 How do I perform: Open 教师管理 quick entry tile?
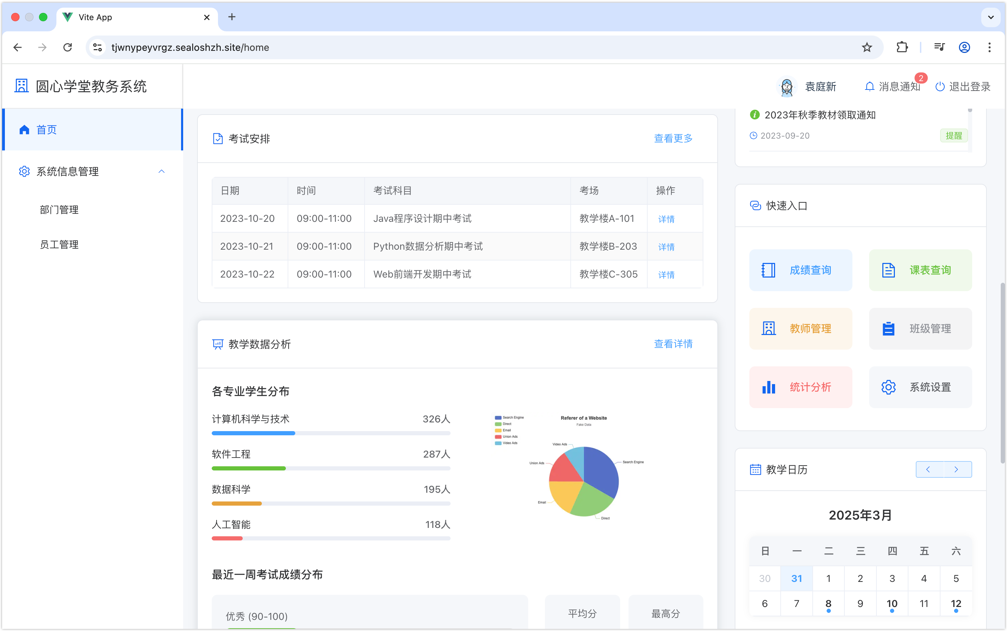[800, 328]
